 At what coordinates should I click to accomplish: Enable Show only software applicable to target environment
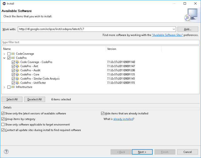(x=3, y=124)
